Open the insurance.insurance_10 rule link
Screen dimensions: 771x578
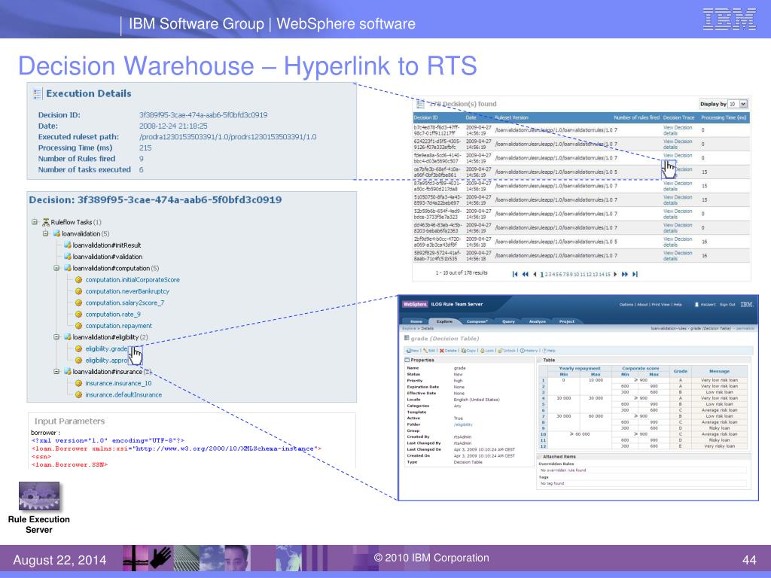tap(118, 383)
